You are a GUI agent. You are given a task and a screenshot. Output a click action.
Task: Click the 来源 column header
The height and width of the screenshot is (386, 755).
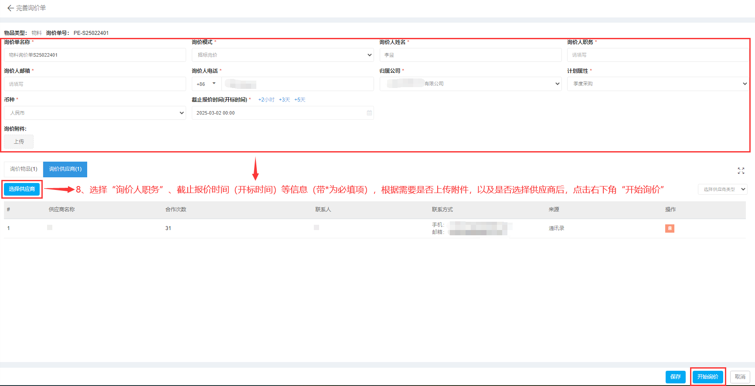[x=554, y=210]
